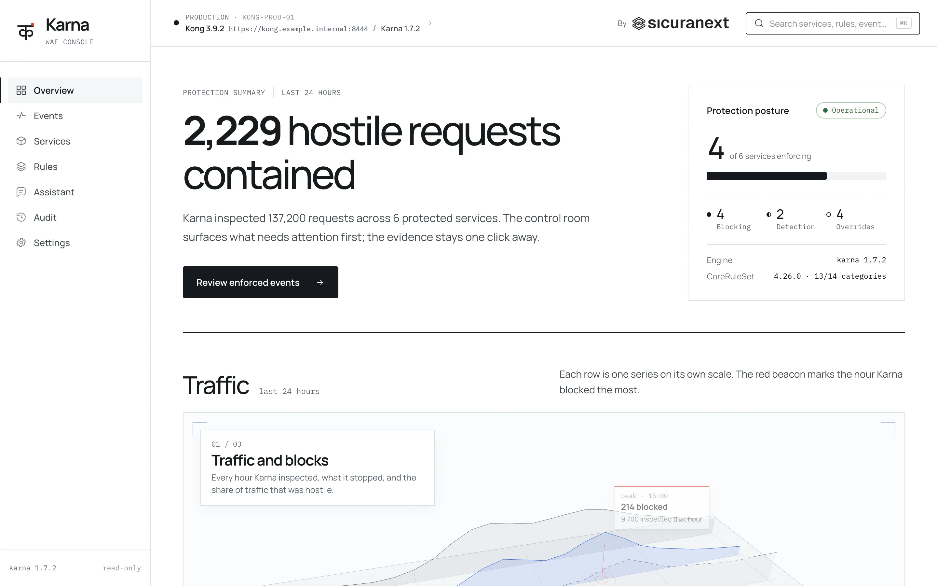Click the 01 / 03 series counter
The height and width of the screenshot is (586, 937).
coord(226,444)
